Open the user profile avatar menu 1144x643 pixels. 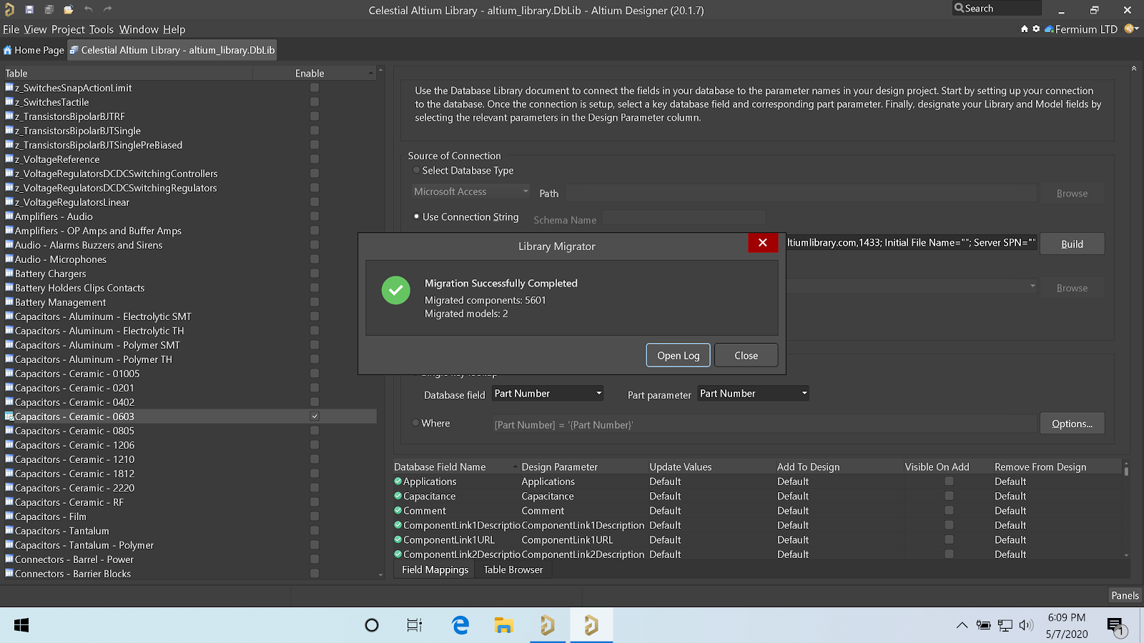point(1130,29)
